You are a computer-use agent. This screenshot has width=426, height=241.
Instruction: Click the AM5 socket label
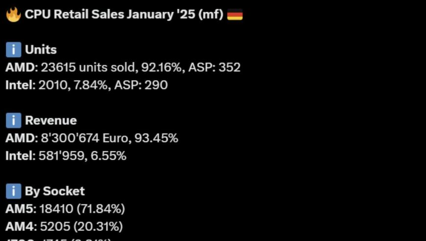coord(21,209)
